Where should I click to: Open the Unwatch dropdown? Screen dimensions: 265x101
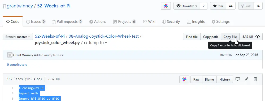click(x=187, y=6)
